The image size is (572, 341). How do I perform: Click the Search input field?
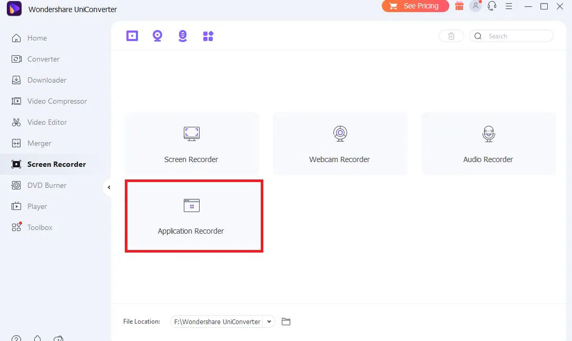tap(511, 36)
